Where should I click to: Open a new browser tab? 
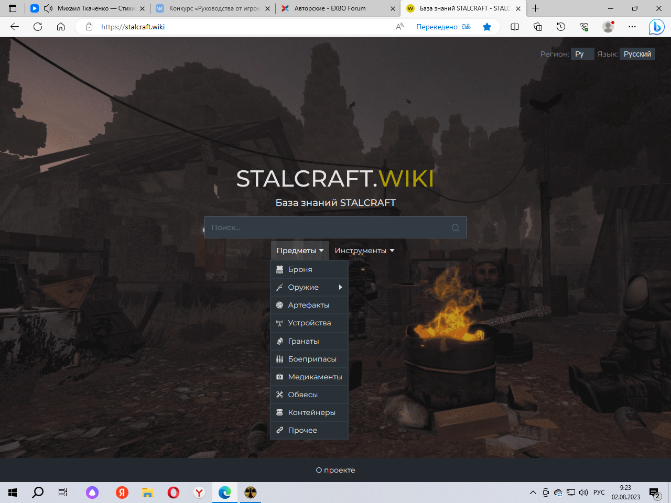[535, 8]
